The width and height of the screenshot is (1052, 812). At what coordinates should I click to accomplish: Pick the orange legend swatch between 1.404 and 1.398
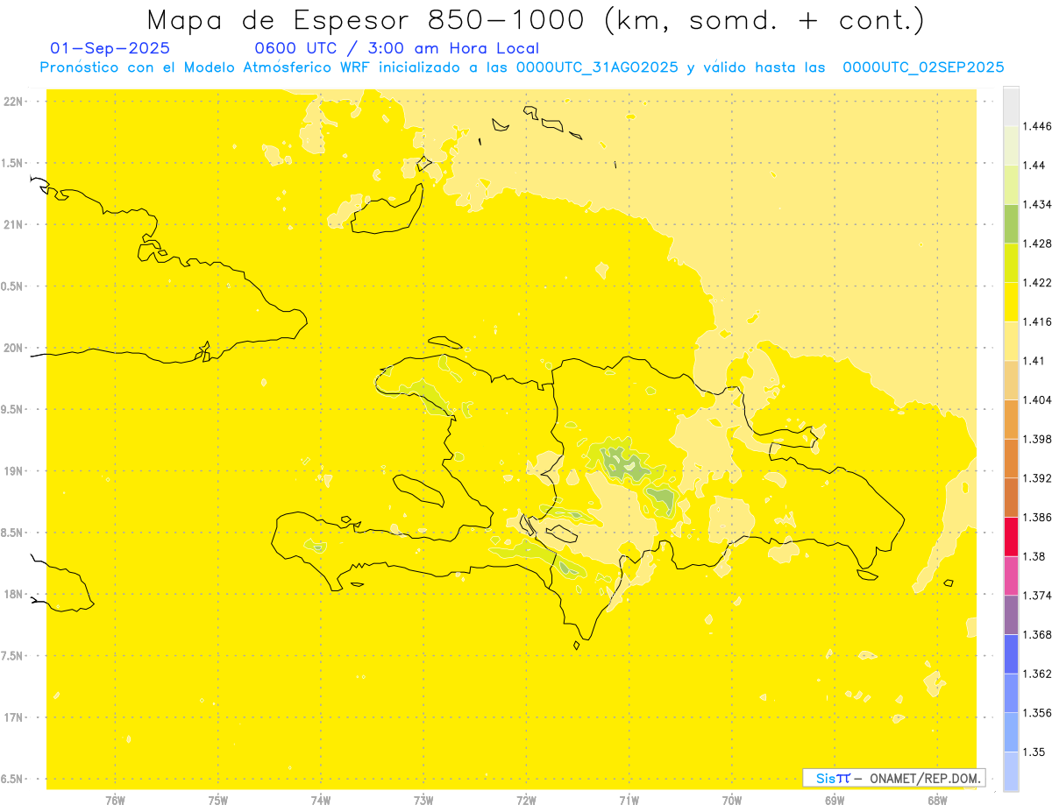point(1011,420)
